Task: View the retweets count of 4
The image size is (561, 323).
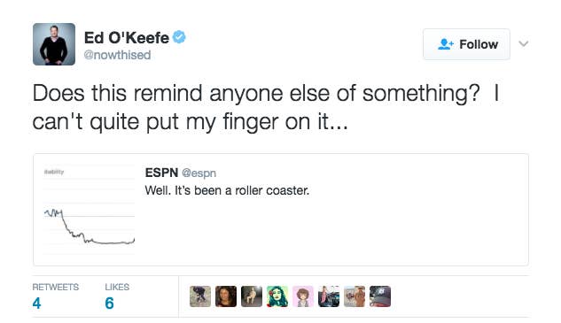Action: [x=36, y=304]
